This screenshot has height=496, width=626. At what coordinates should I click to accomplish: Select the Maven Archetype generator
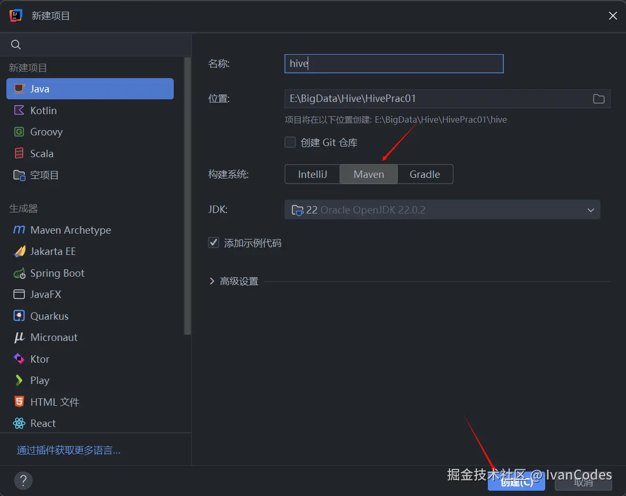coord(68,230)
